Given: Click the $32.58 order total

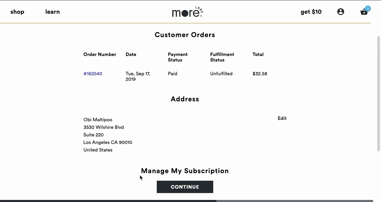Looking at the screenshot, I should click(x=260, y=74).
